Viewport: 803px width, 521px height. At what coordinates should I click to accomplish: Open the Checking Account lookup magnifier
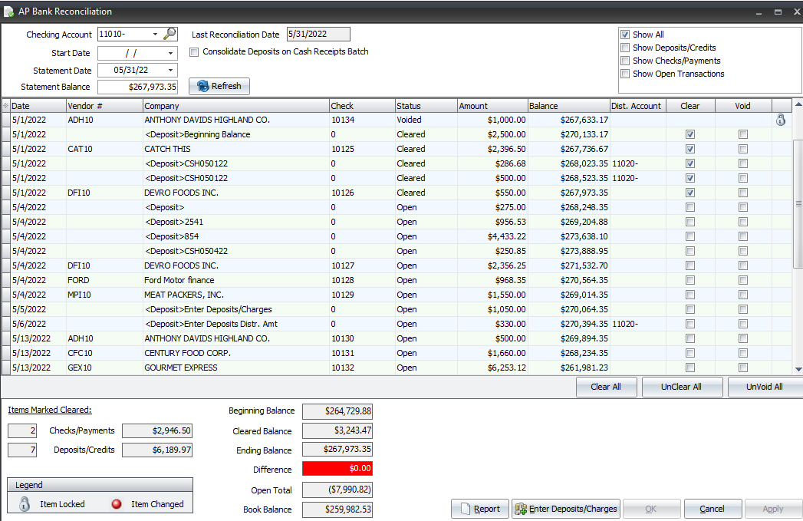pos(168,34)
